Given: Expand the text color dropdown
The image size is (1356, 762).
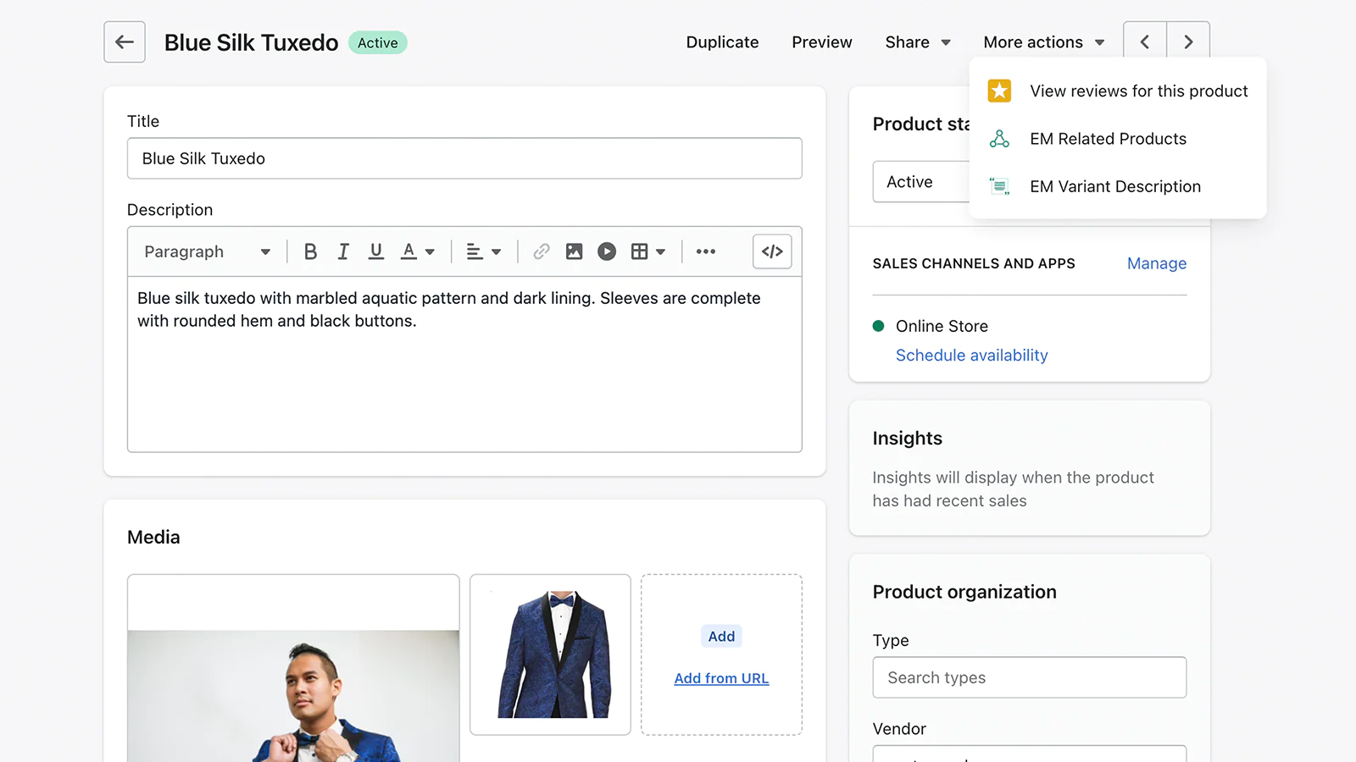Looking at the screenshot, I should [x=418, y=251].
